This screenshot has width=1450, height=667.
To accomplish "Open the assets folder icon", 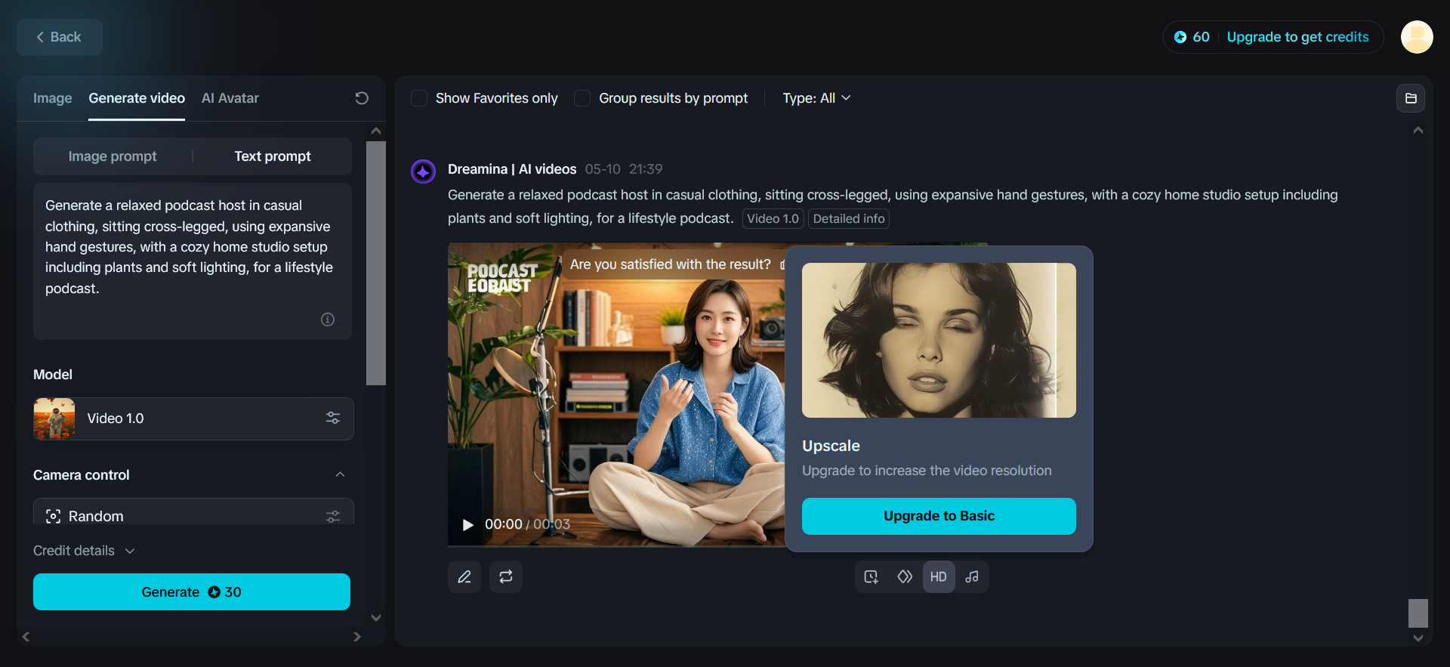I will 1411,98.
